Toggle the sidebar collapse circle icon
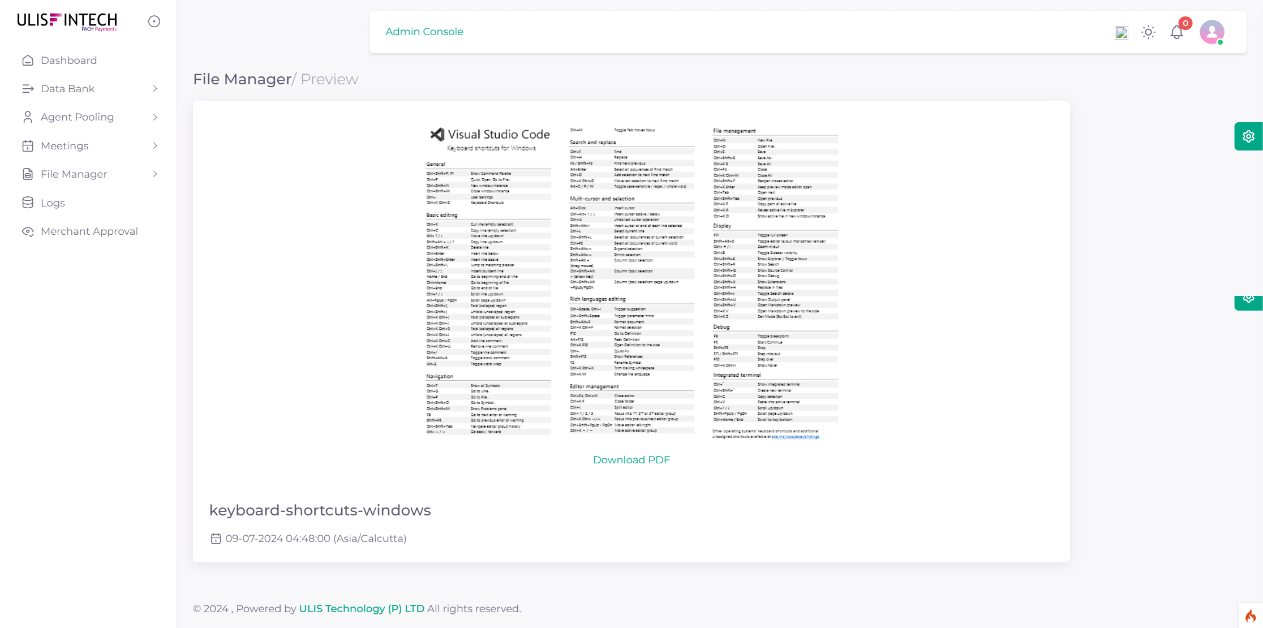Screen dimensions: 1263x628 pyautogui.click(x=154, y=21)
